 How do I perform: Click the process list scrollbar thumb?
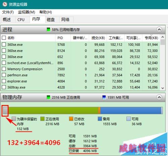tap(163, 42)
